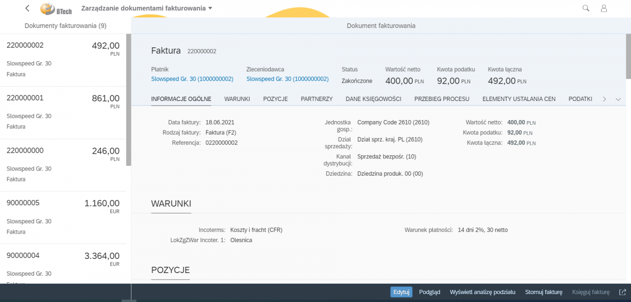Viewport: 631px width, 302px height.
Task: Select the DANE KSIĘGOWOŚCI tab
Action: coord(373,99)
